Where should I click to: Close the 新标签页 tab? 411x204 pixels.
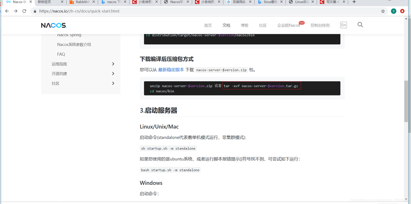pos(62,2)
